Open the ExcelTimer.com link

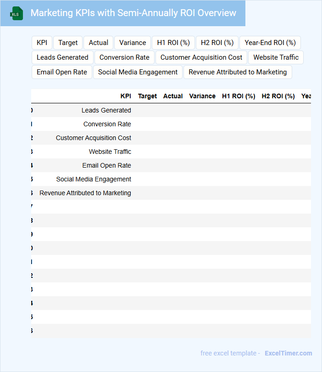point(289,353)
